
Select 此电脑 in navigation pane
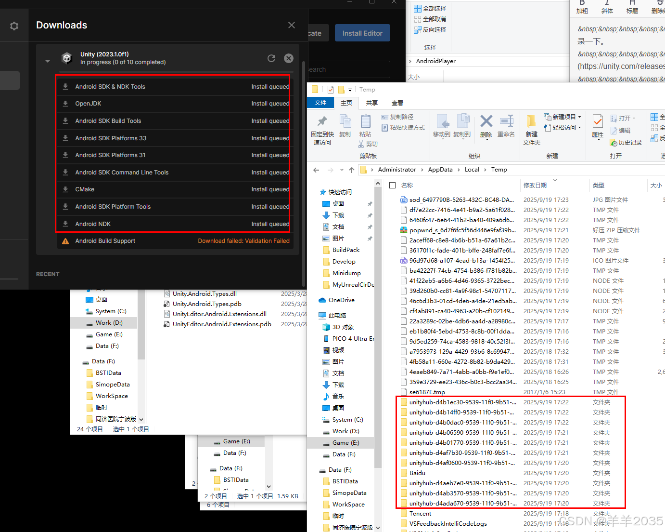click(x=337, y=316)
